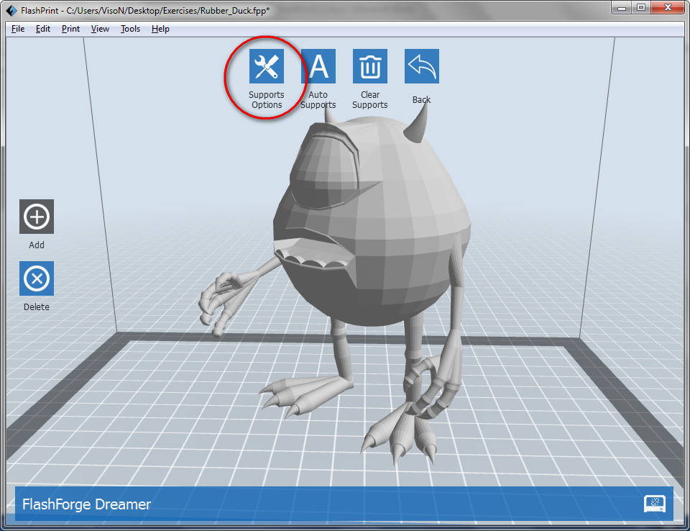Click the Auto Supports icon

point(318,66)
